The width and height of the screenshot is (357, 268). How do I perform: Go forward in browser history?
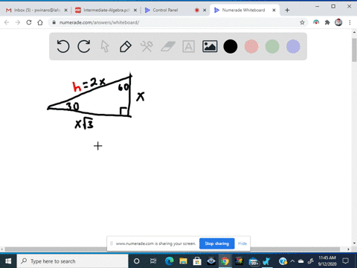click(18, 22)
